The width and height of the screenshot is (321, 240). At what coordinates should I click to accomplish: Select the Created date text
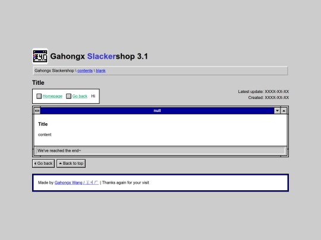pos(268,98)
